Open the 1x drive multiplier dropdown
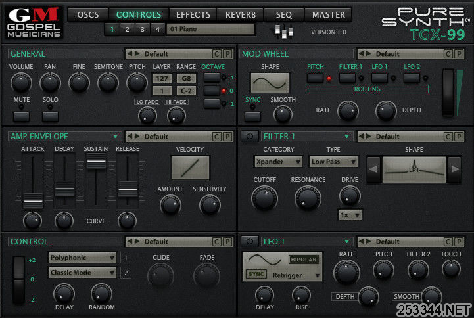474x318 pixels. (x=350, y=215)
